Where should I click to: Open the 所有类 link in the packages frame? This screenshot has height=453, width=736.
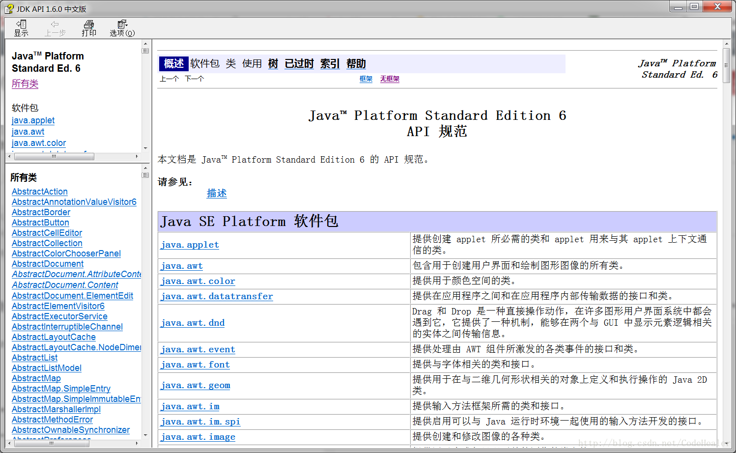[25, 84]
